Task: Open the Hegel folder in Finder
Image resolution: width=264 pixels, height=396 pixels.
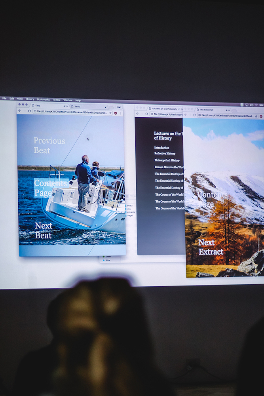Action: coord(129,216)
